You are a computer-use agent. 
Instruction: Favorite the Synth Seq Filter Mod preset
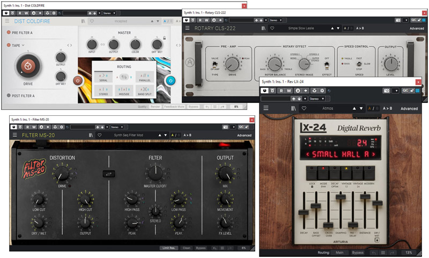click(100, 135)
